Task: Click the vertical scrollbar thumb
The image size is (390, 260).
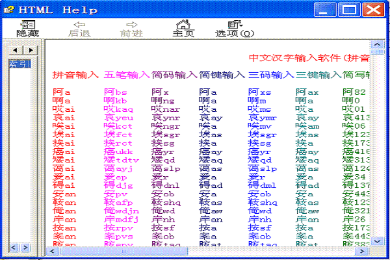Action: click(377, 52)
